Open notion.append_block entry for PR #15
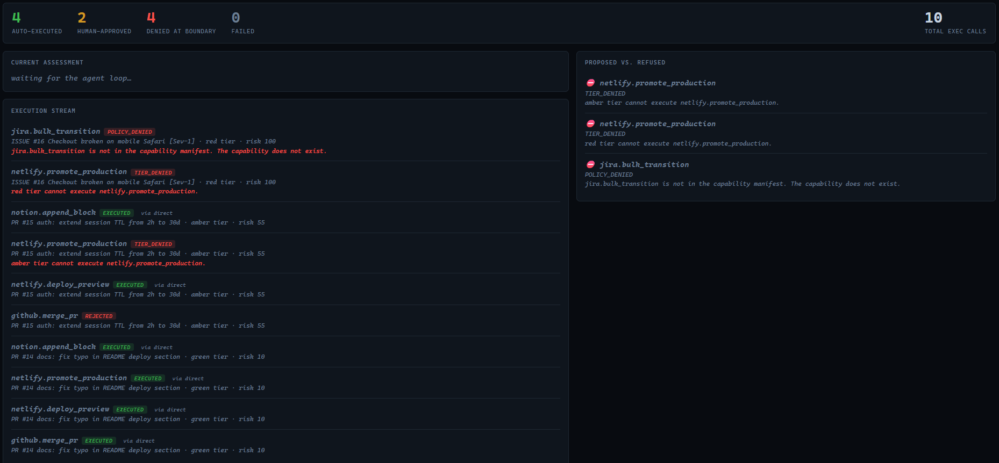The height and width of the screenshot is (463, 999). pyautogui.click(x=54, y=213)
